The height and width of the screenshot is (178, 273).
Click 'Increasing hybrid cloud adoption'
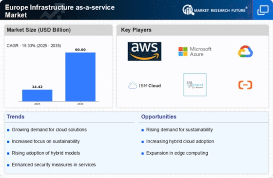(180, 142)
